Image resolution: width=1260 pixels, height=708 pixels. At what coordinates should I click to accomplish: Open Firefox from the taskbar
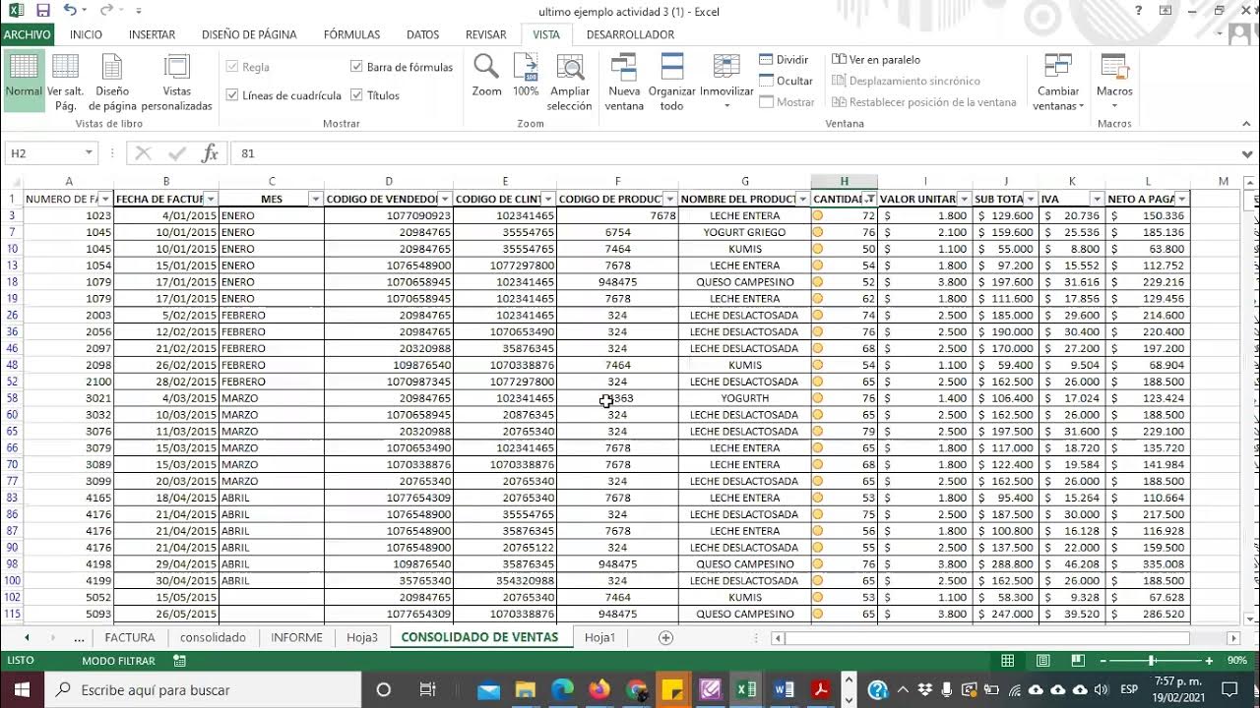(x=599, y=689)
